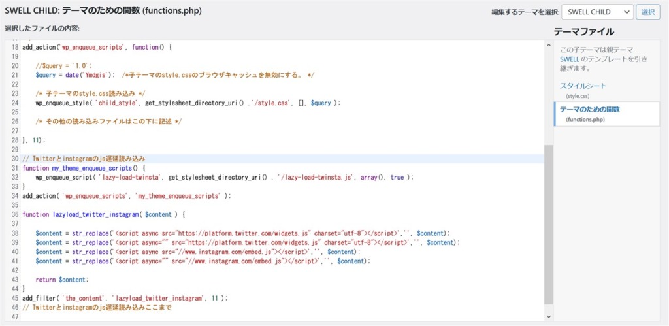The image size is (669, 326).
Task: Open the SWELL parent theme link
Action: 570,59
